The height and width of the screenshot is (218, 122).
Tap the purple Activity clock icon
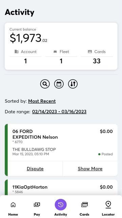[x=61, y=205]
